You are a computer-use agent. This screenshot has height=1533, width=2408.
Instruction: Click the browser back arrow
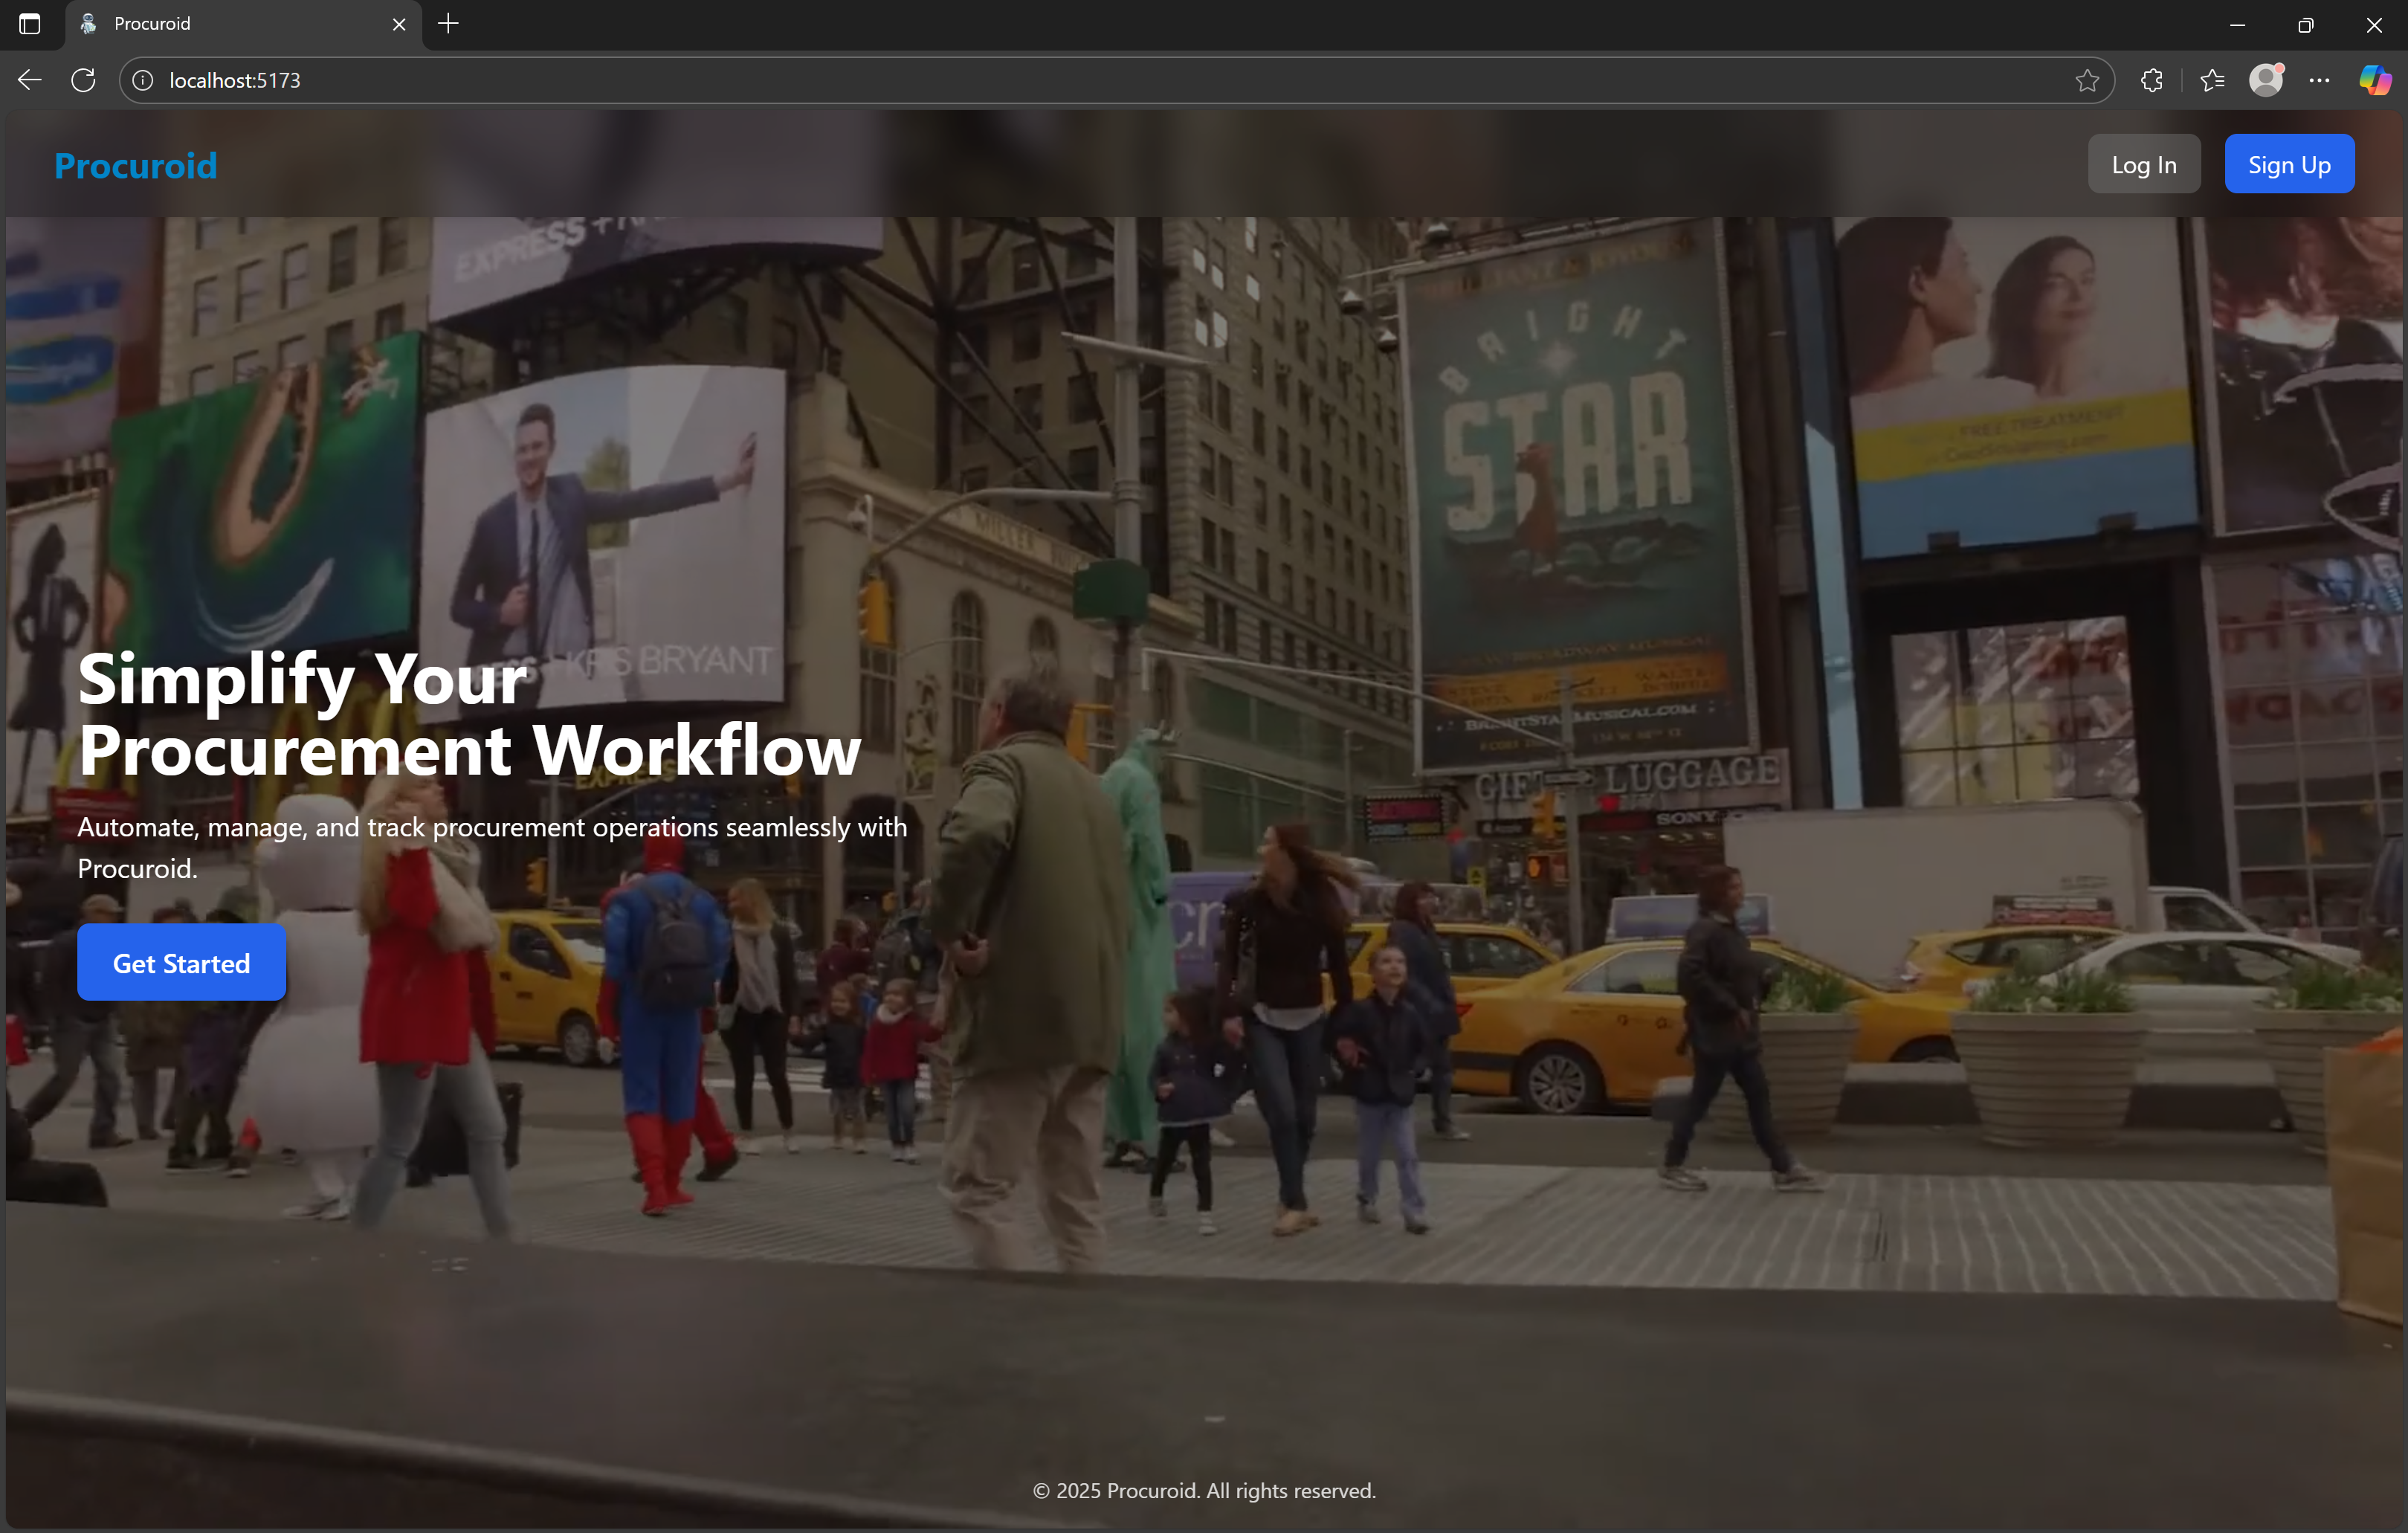30,80
